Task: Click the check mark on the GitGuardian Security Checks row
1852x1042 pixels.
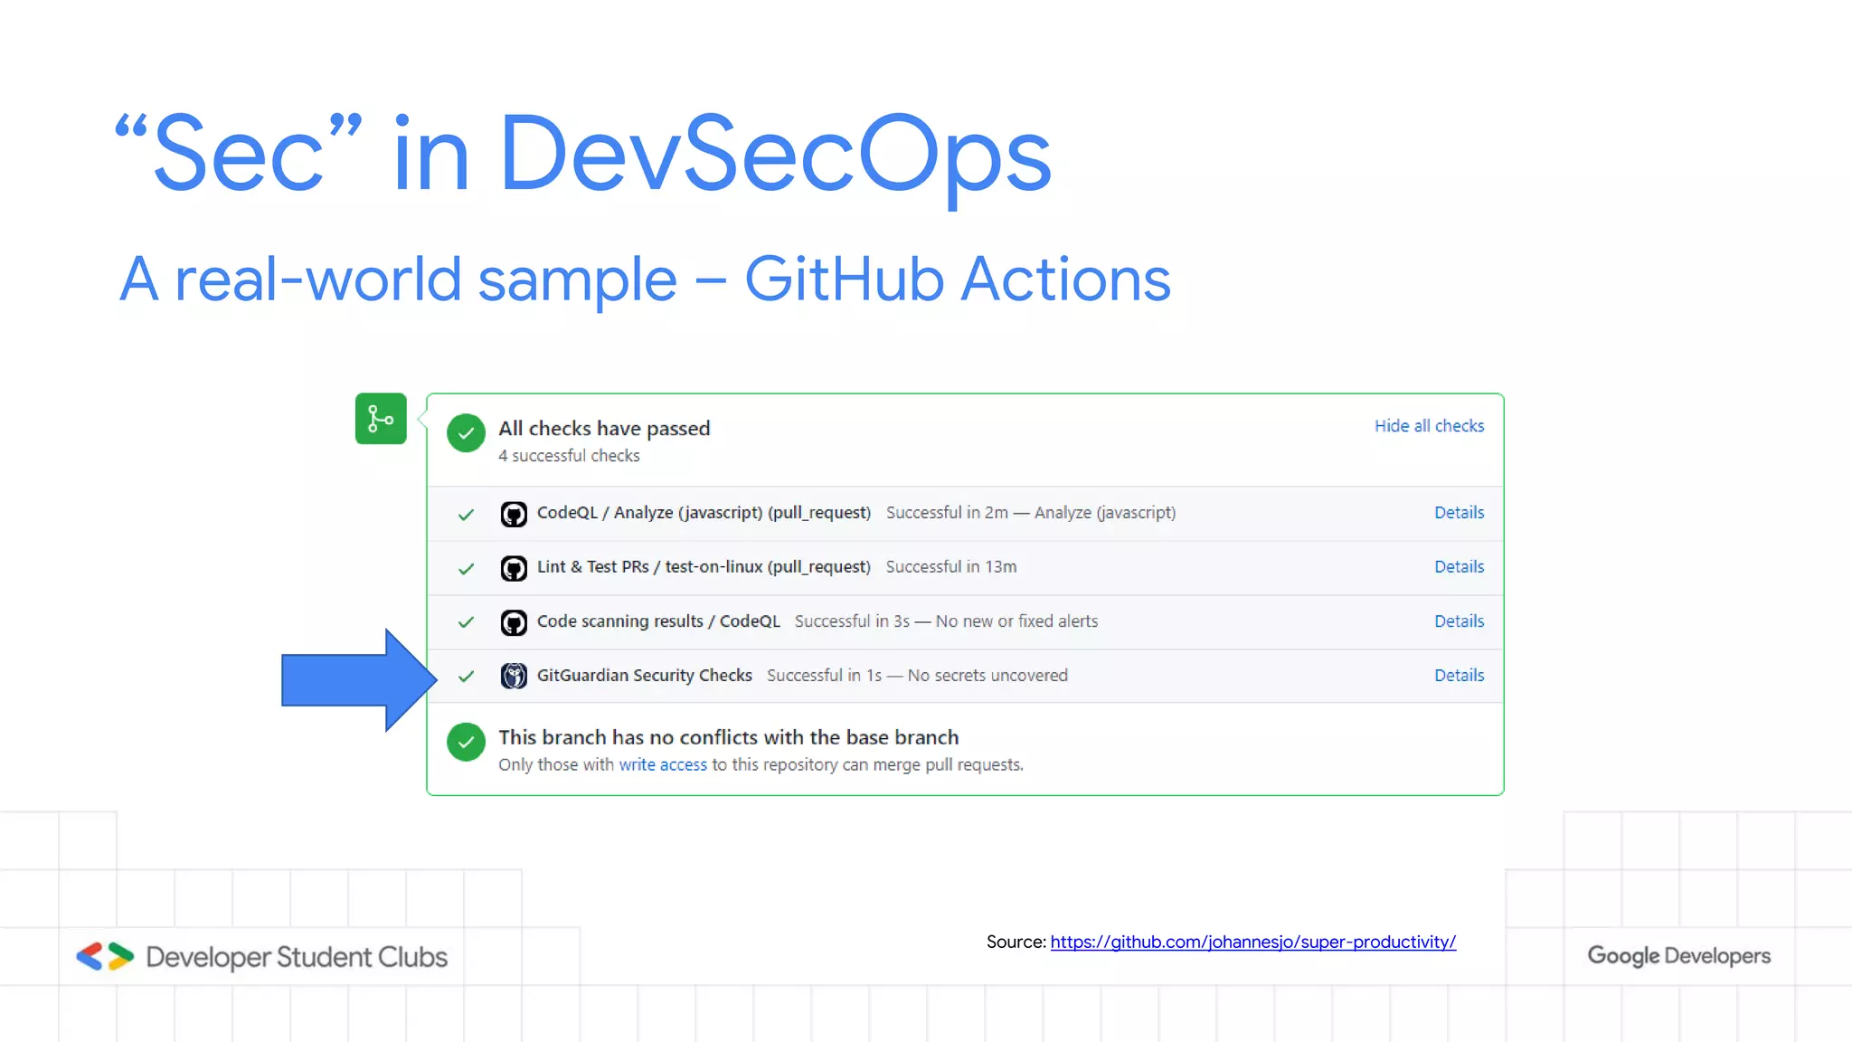Action: point(466,677)
